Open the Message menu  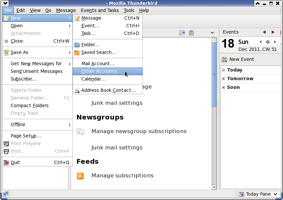[x=66, y=10]
